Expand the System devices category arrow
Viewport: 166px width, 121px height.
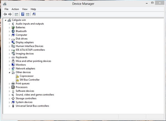coord(9,102)
